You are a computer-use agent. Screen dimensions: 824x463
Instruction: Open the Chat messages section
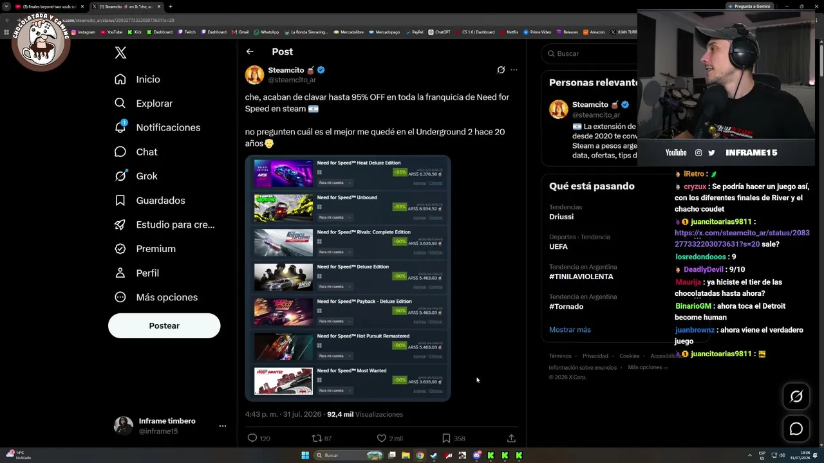(x=136, y=152)
